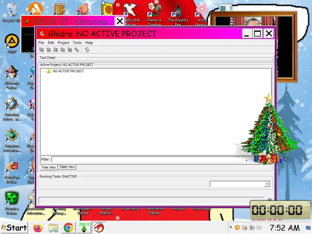Image resolution: width=312 pixels, height=234 pixels.
Task: Select the AstroPop Deluxe desktop shortcut
Action: click(x=12, y=172)
